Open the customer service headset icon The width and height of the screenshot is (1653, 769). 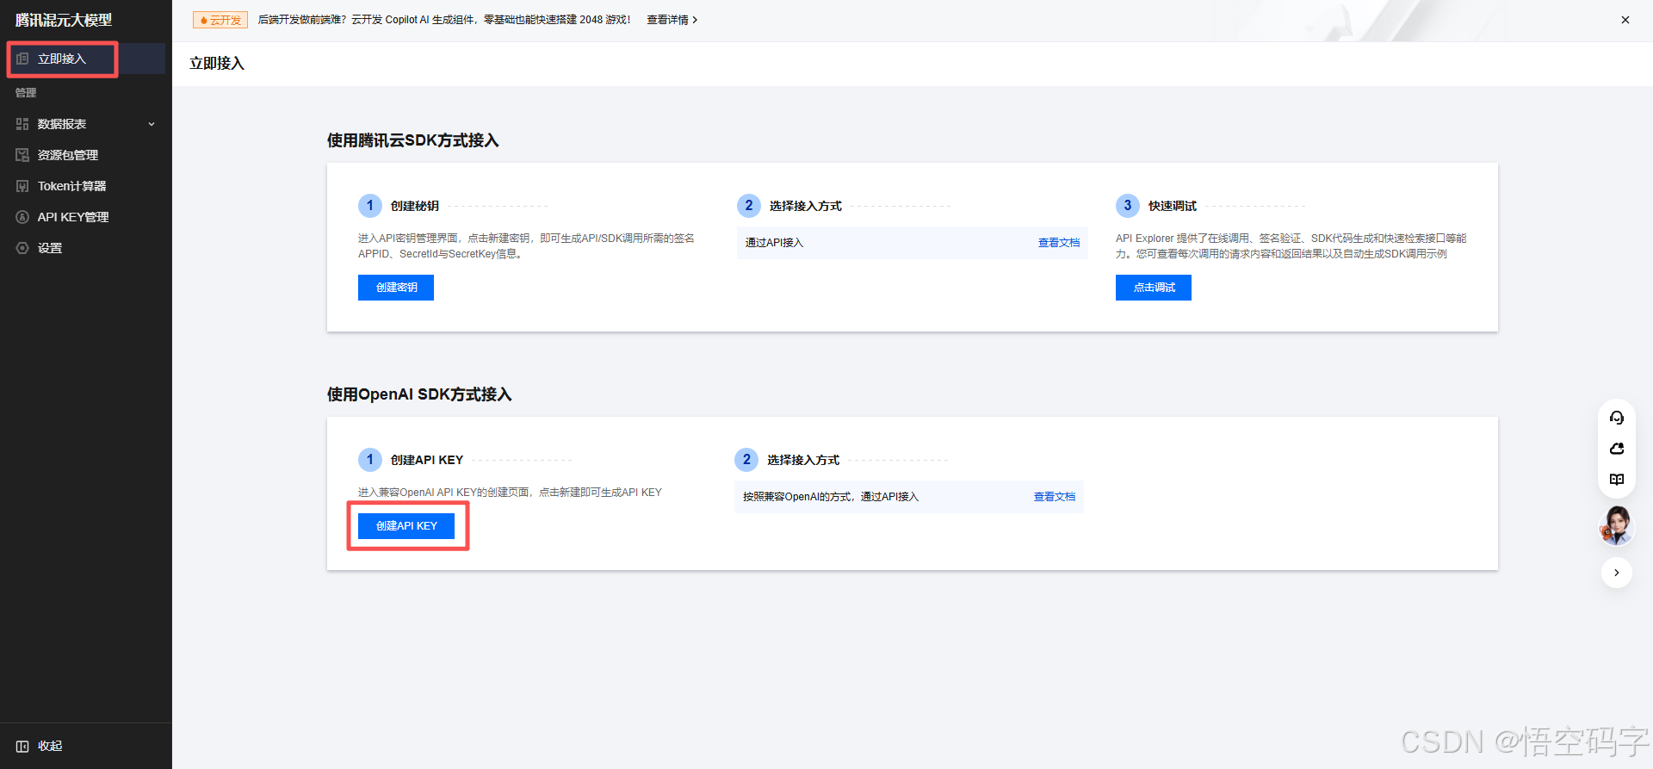(1617, 418)
